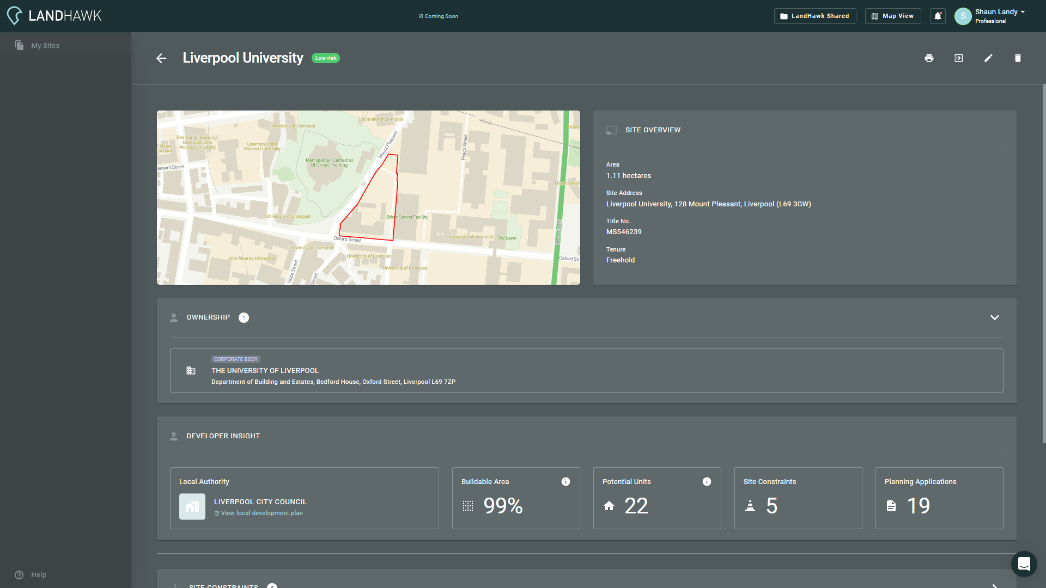Click the CORPORATE BODY tag
The image size is (1046, 588).
pyautogui.click(x=235, y=359)
